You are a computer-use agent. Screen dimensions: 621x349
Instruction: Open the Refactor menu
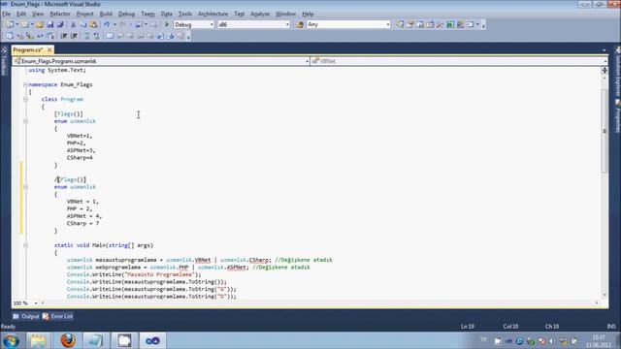tap(60, 14)
